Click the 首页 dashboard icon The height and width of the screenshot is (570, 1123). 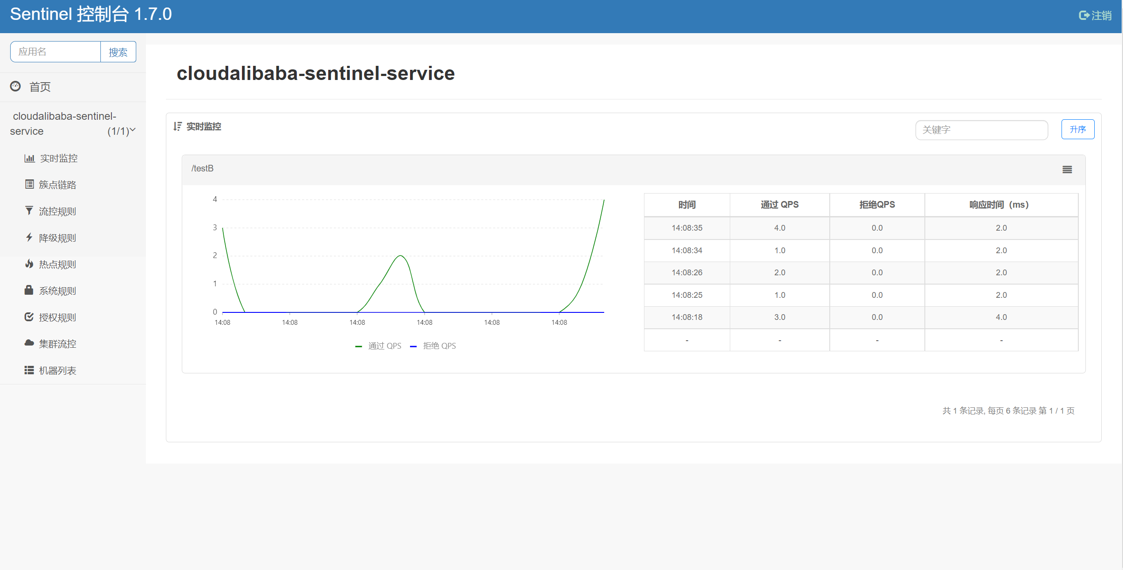pos(15,86)
